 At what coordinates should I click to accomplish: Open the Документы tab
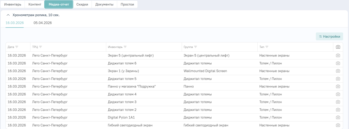point(104,4)
